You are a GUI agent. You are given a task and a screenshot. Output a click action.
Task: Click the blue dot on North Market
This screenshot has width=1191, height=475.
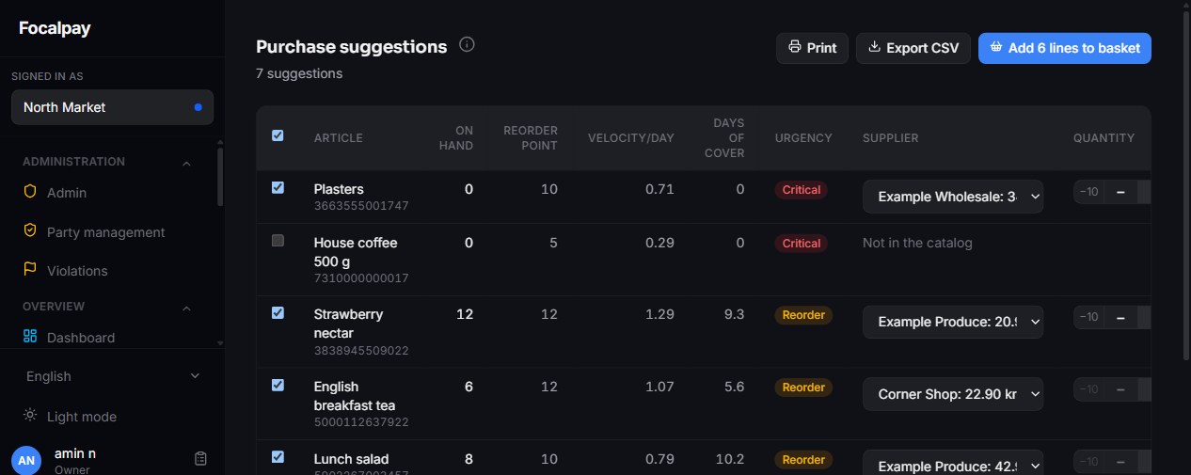198,107
